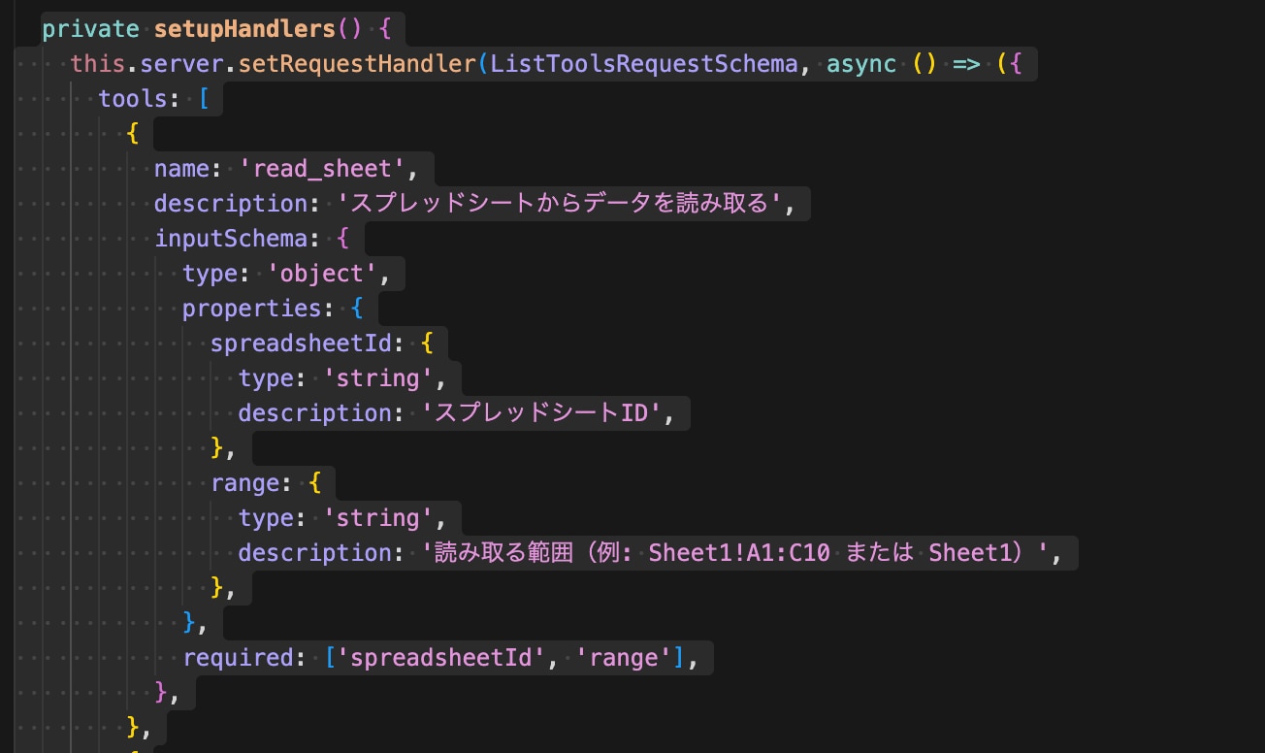Click the properties key
Image resolution: width=1265 pixels, height=753 pixels.
[x=250, y=309]
